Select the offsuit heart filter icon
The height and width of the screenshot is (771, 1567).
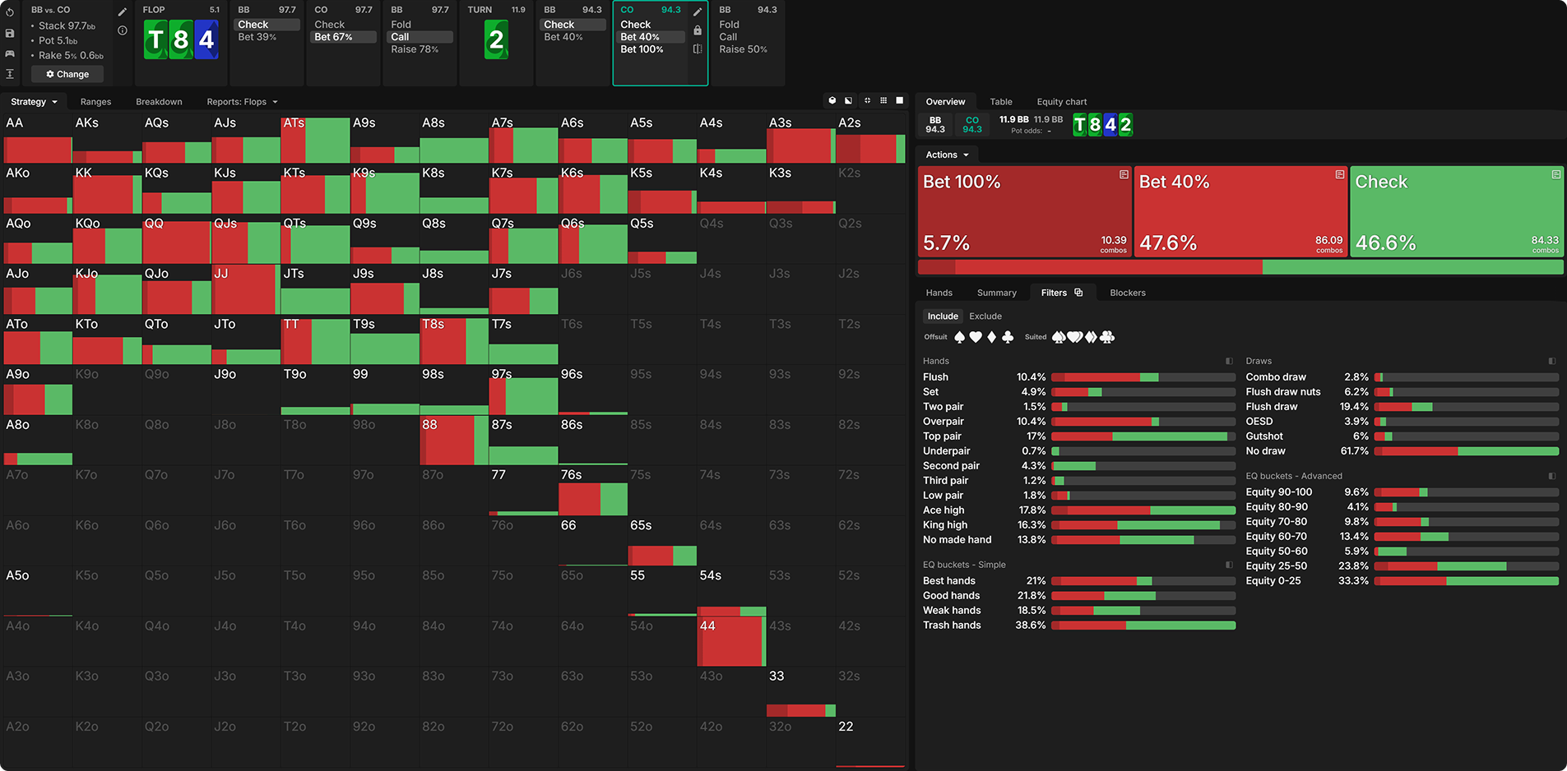pyautogui.click(x=976, y=337)
